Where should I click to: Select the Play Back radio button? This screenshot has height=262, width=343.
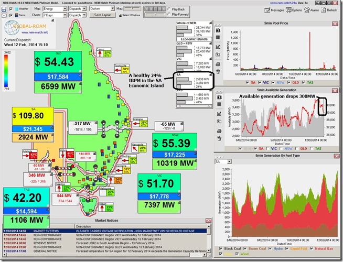pyautogui.click(x=169, y=9)
